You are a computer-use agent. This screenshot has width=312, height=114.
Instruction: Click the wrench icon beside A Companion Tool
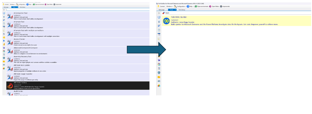[x=10, y=16]
